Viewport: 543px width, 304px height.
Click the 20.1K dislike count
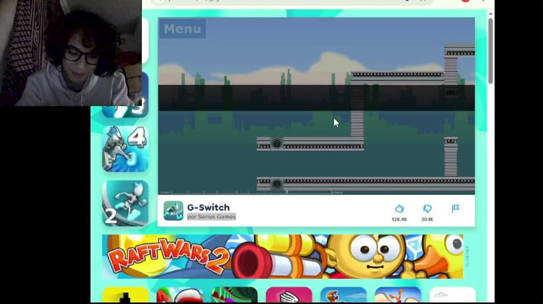(427, 220)
